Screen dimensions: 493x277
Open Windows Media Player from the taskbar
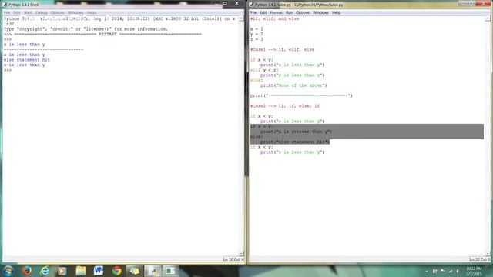click(x=62, y=271)
